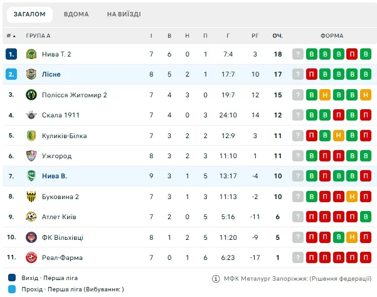This screenshot has height=297, width=377.
Task: Click the Буковина 2 team logo
Action: click(31, 197)
